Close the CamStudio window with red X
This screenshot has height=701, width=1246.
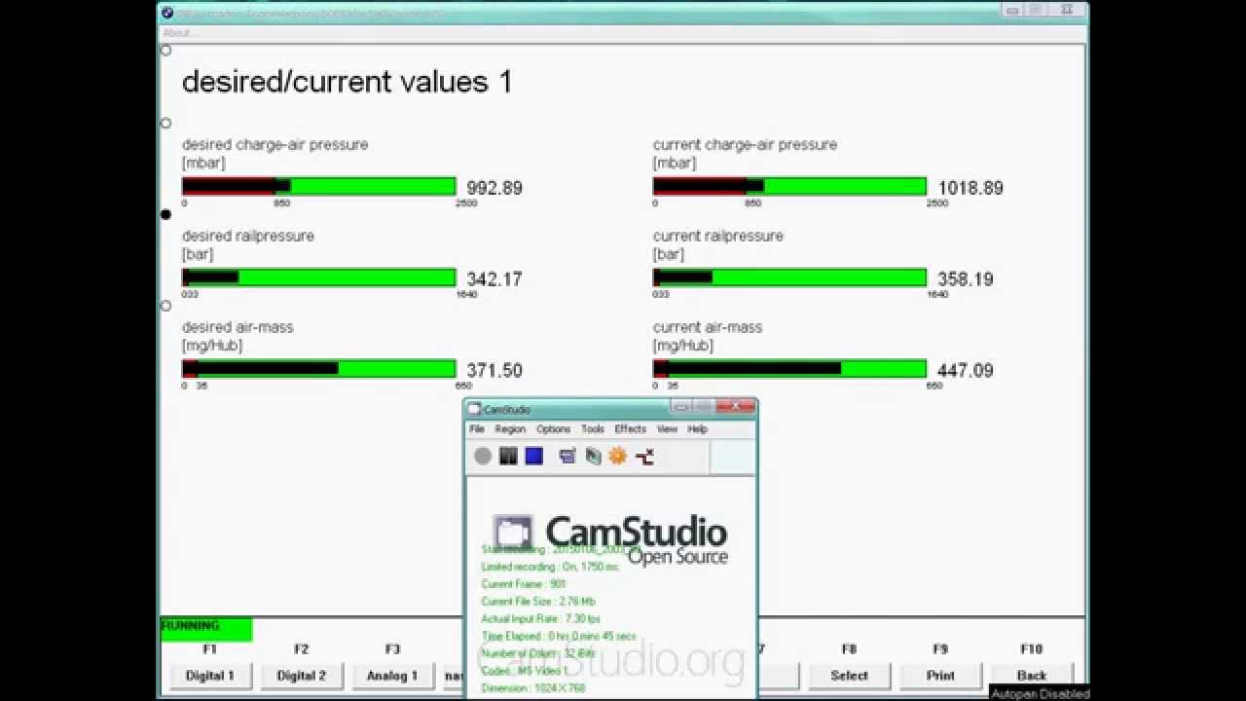[738, 407]
